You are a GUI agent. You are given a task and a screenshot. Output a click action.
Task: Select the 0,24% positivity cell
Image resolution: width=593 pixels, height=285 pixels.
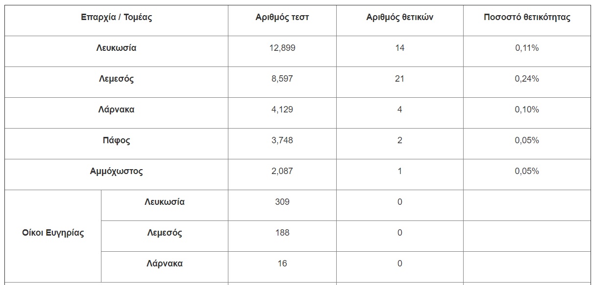coord(527,79)
